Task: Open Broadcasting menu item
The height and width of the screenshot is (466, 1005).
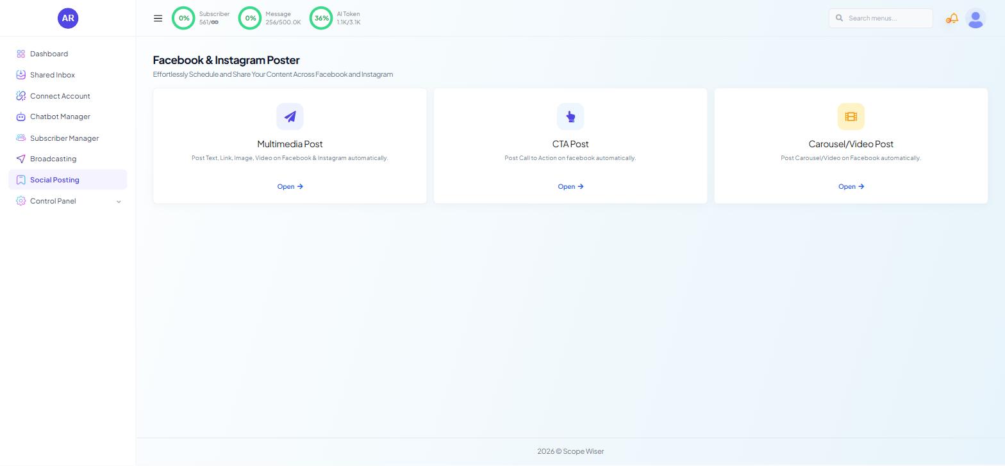Action: 68,159
